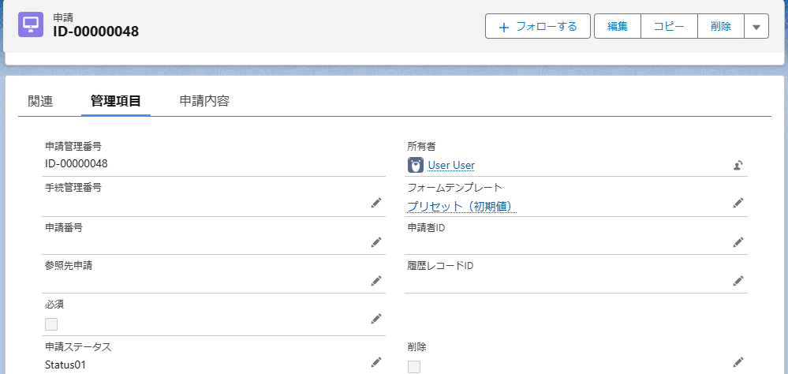Viewport: 788px width, 374px height.
Task: Open the more actions dropdown arrow
Action: coord(756,26)
